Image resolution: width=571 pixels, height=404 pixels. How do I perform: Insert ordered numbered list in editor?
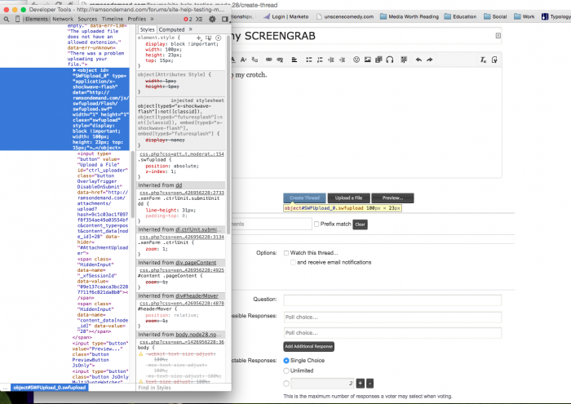320,60
